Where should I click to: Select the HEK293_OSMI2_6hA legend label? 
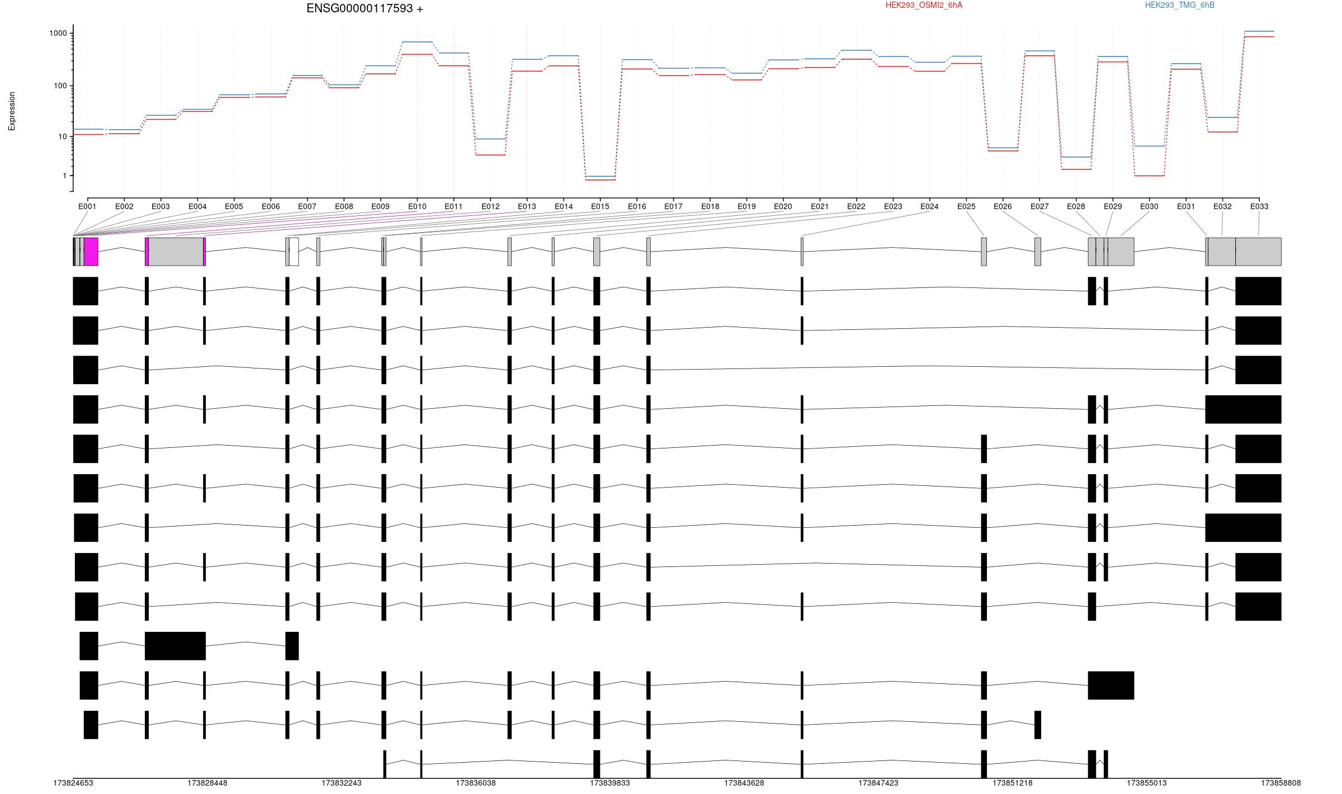924,5
